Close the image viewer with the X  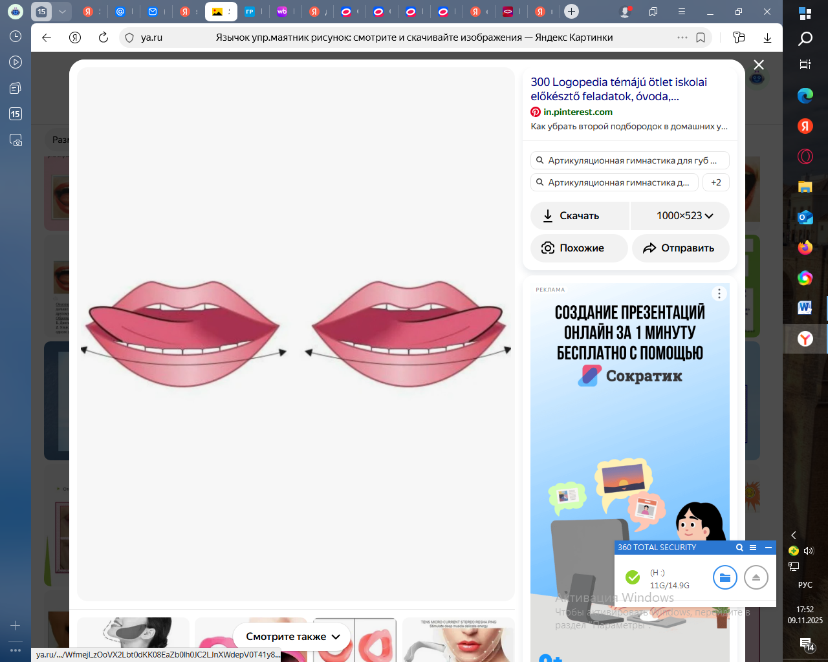[759, 65]
